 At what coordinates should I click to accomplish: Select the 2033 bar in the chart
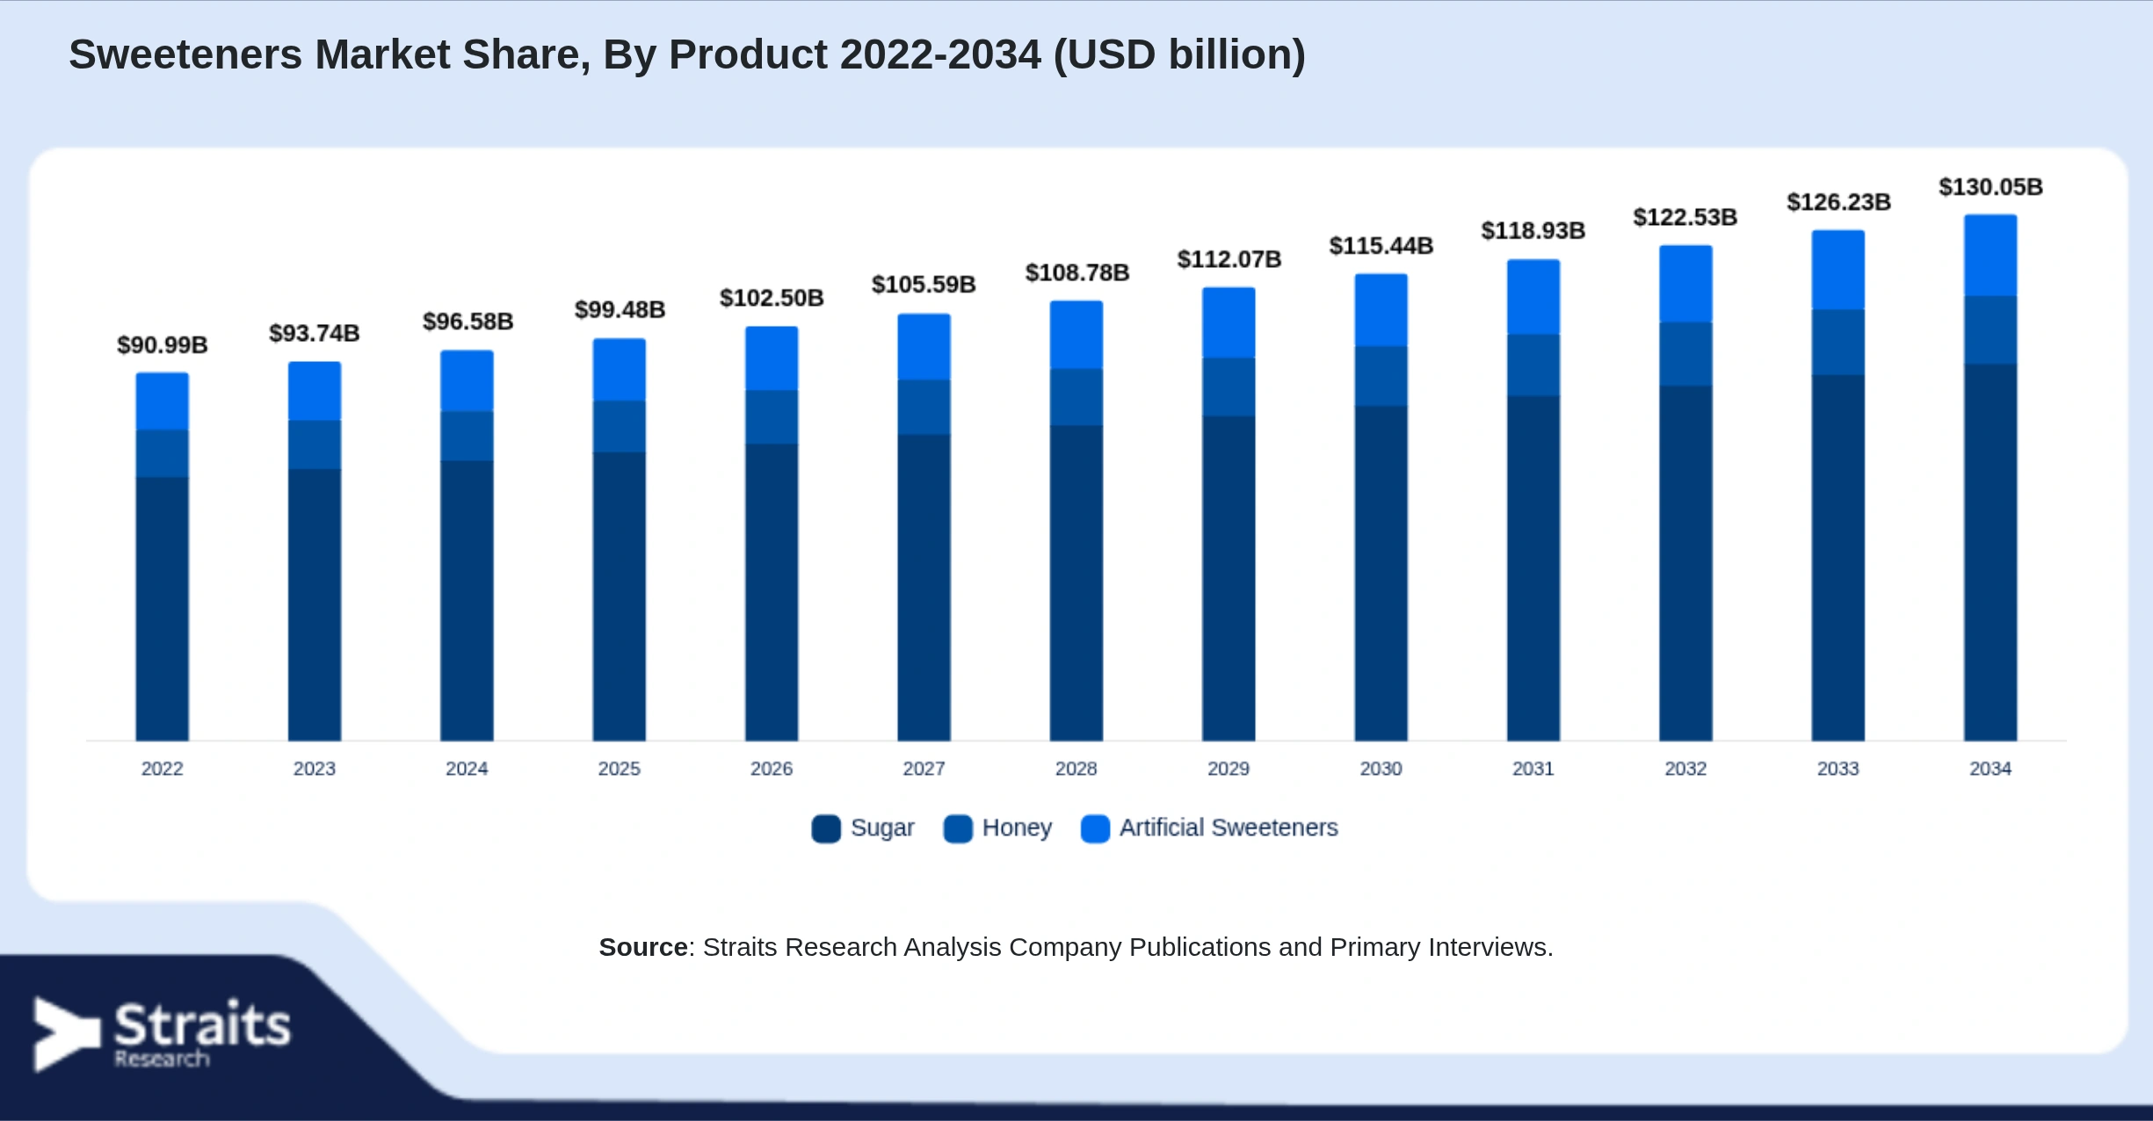pyautogui.click(x=1838, y=486)
